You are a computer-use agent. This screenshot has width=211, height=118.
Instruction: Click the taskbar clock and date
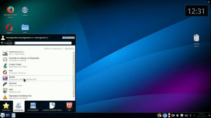(x=201, y=115)
